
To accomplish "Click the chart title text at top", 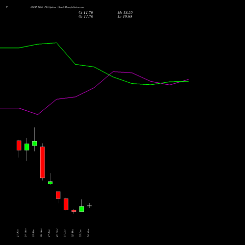I will [x=57, y=7].
